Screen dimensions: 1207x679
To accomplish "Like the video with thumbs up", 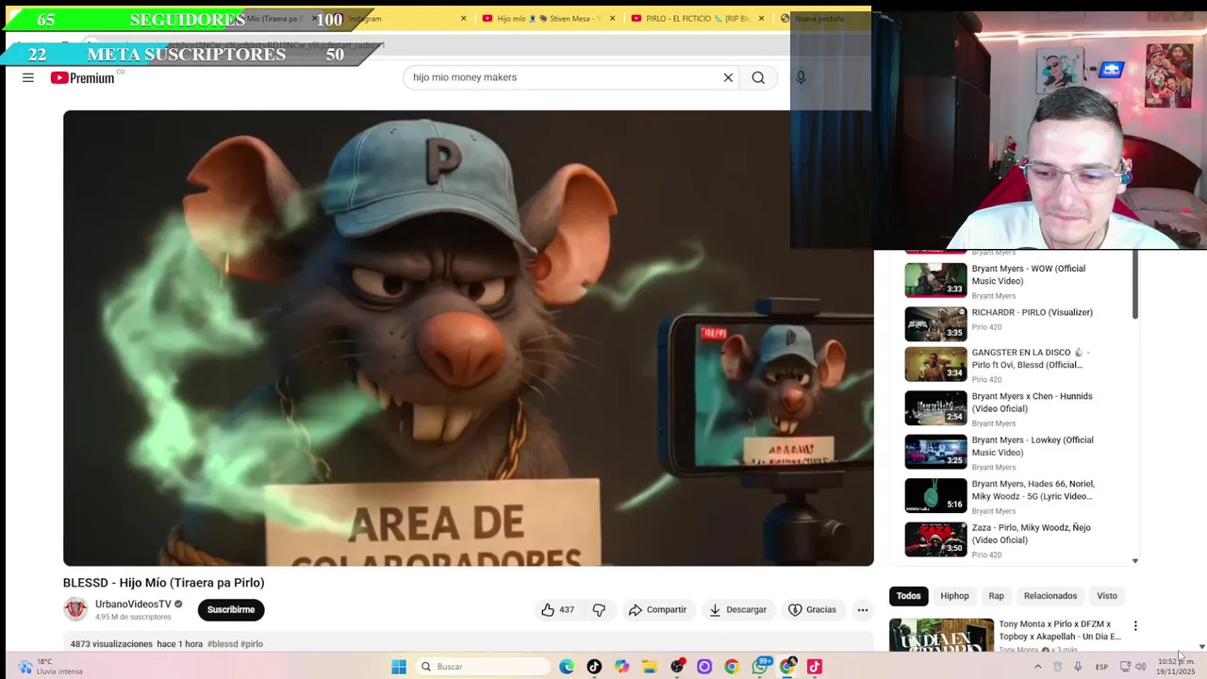I will pos(557,609).
